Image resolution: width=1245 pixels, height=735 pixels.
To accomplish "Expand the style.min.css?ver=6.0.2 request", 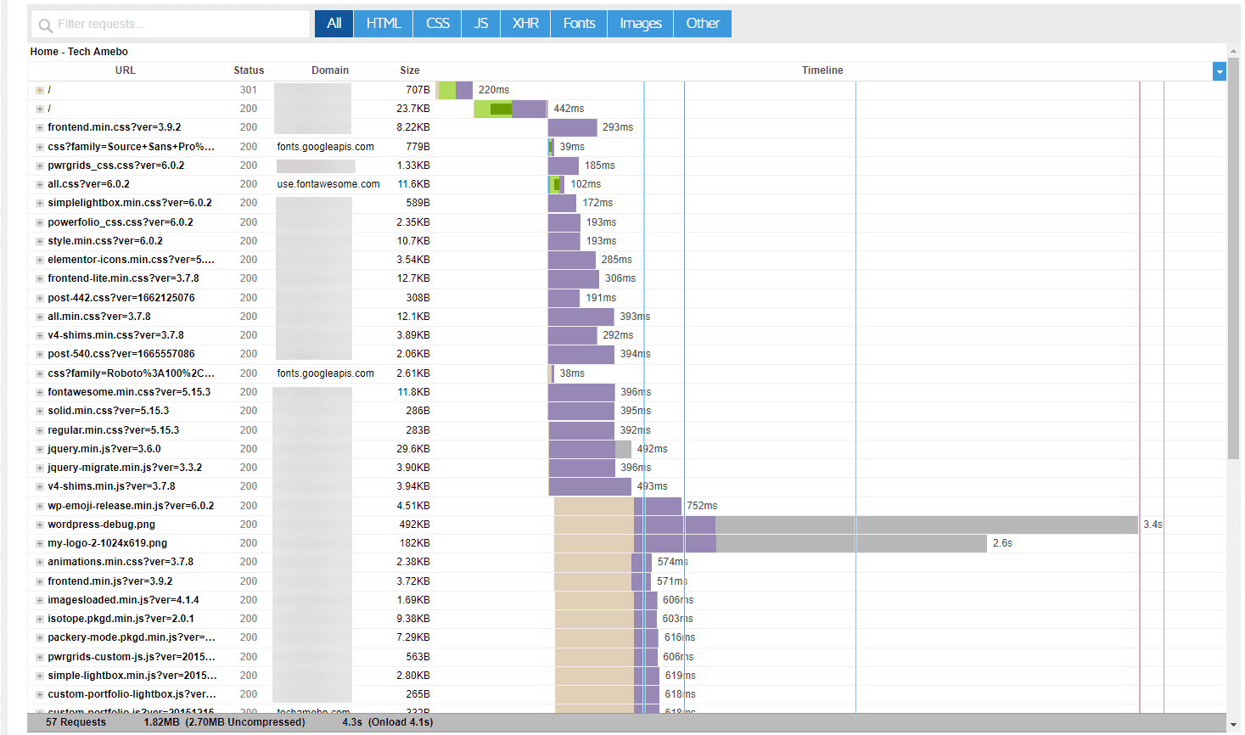I will pos(39,241).
